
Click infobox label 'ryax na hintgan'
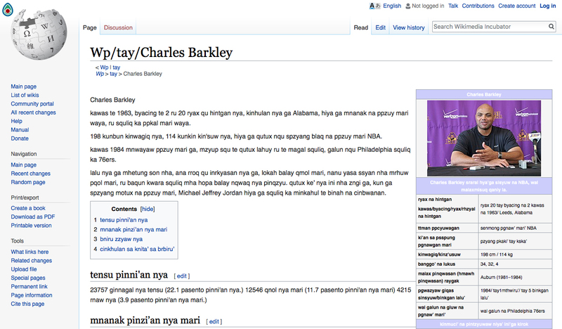pyautogui.click(x=435, y=200)
